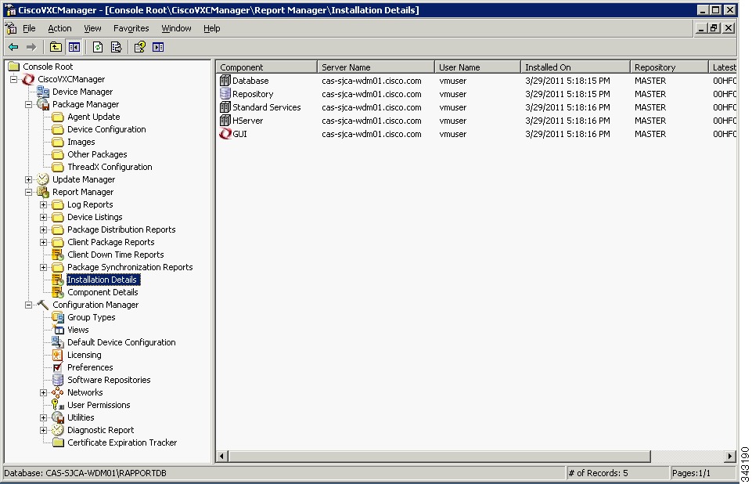Image resolution: width=752 pixels, height=484 pixels.
Task: Click the Back arrow toolbar icon
Action: pyautogui.click(x=13, y=47)
